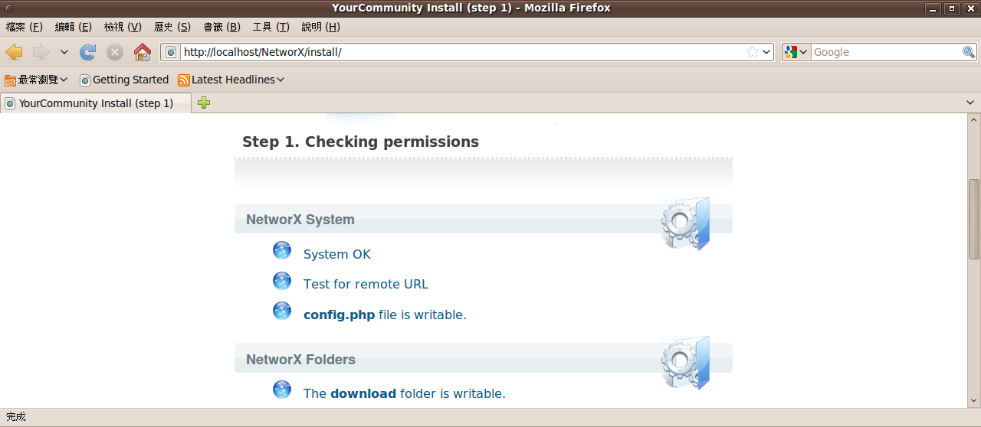
Task: Click the 'System OK' text
Action: tap(337, 254)
